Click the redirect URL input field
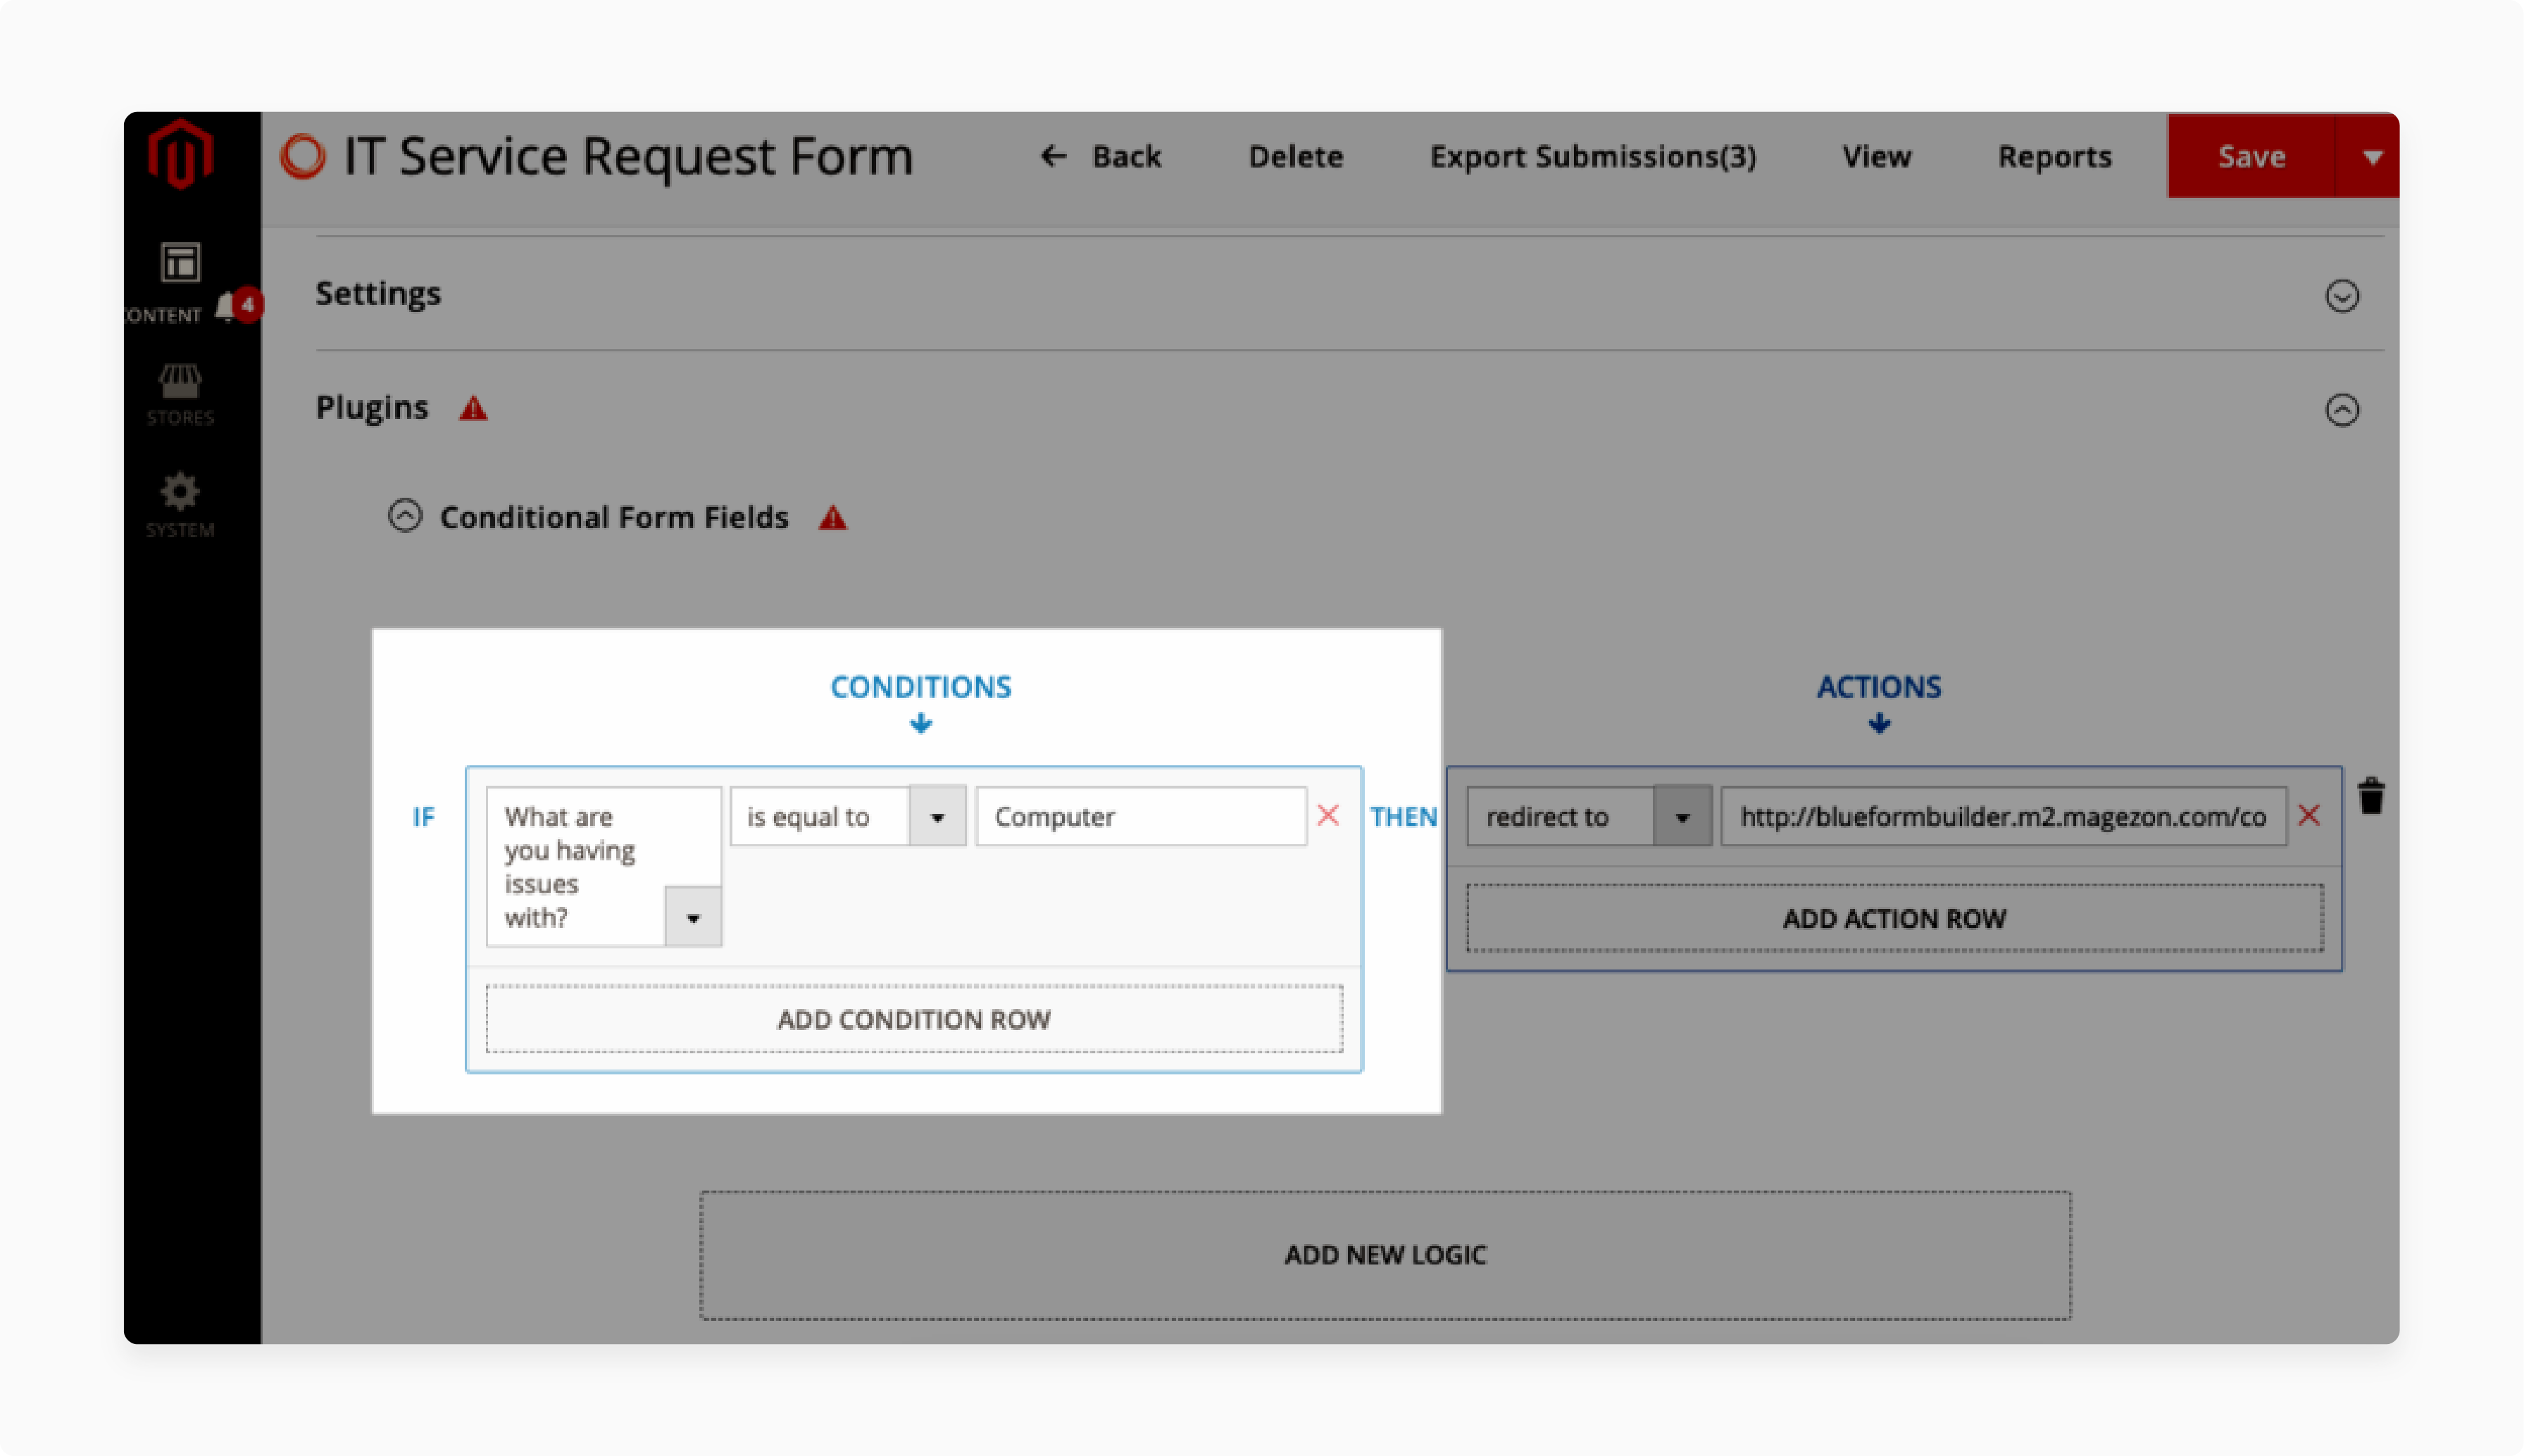The width and height of the screenshot is (2524, 1456). point(2004,816)
